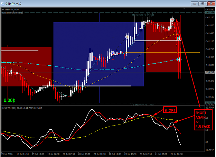Click the 138.610 price scale value
Image resolution: width=216 pixels, height=157 pixels.
210,97
